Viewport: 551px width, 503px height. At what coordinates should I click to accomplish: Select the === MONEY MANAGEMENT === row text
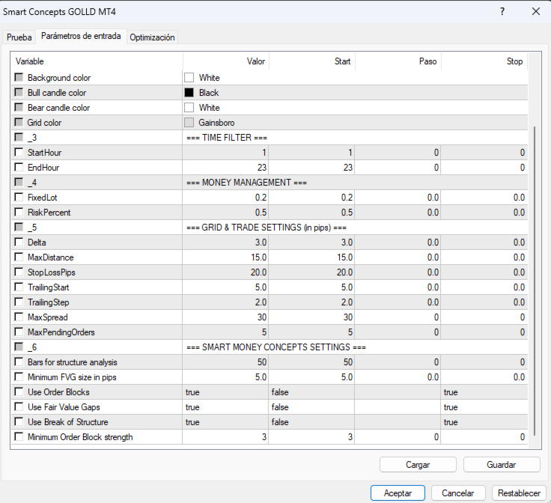(246, 183)
